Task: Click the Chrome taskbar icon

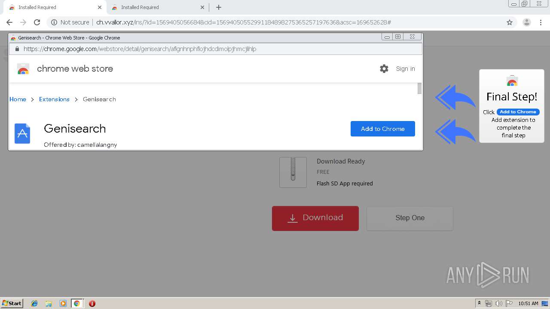Action: [x=77, y=303]
